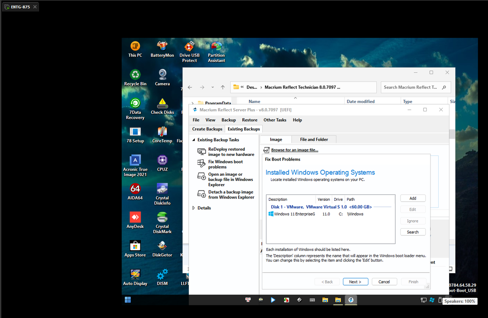Sort by Date modified column in Explorer

tap(372, 101)
